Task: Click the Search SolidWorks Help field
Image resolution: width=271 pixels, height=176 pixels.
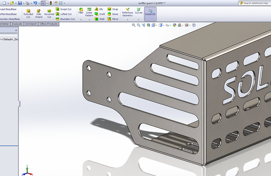Action: click(x=255, y=3)
